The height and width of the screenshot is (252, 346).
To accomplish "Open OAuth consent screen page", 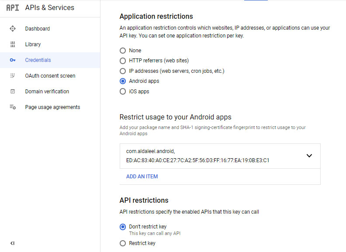I will [50, 76].
